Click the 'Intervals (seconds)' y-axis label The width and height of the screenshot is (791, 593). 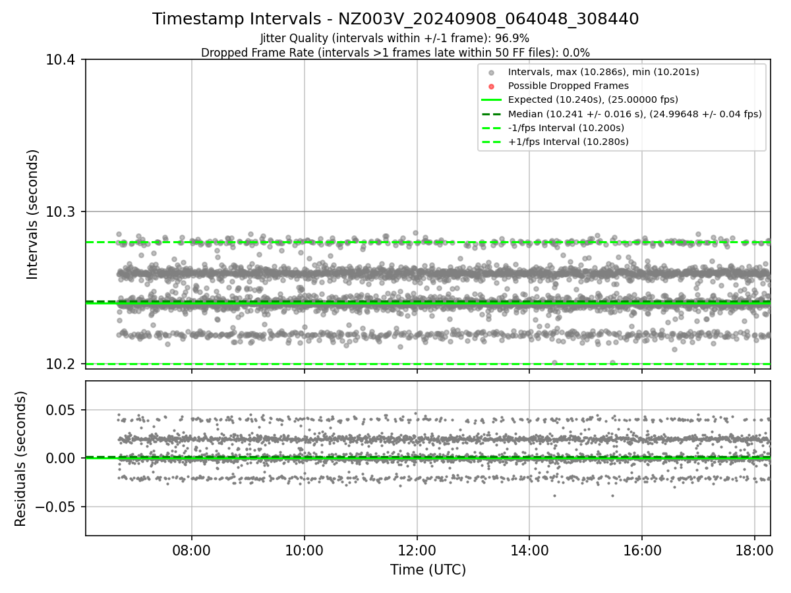pos(33,214)
